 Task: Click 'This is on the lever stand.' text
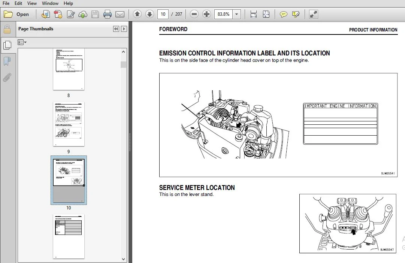tap(186, 194)
